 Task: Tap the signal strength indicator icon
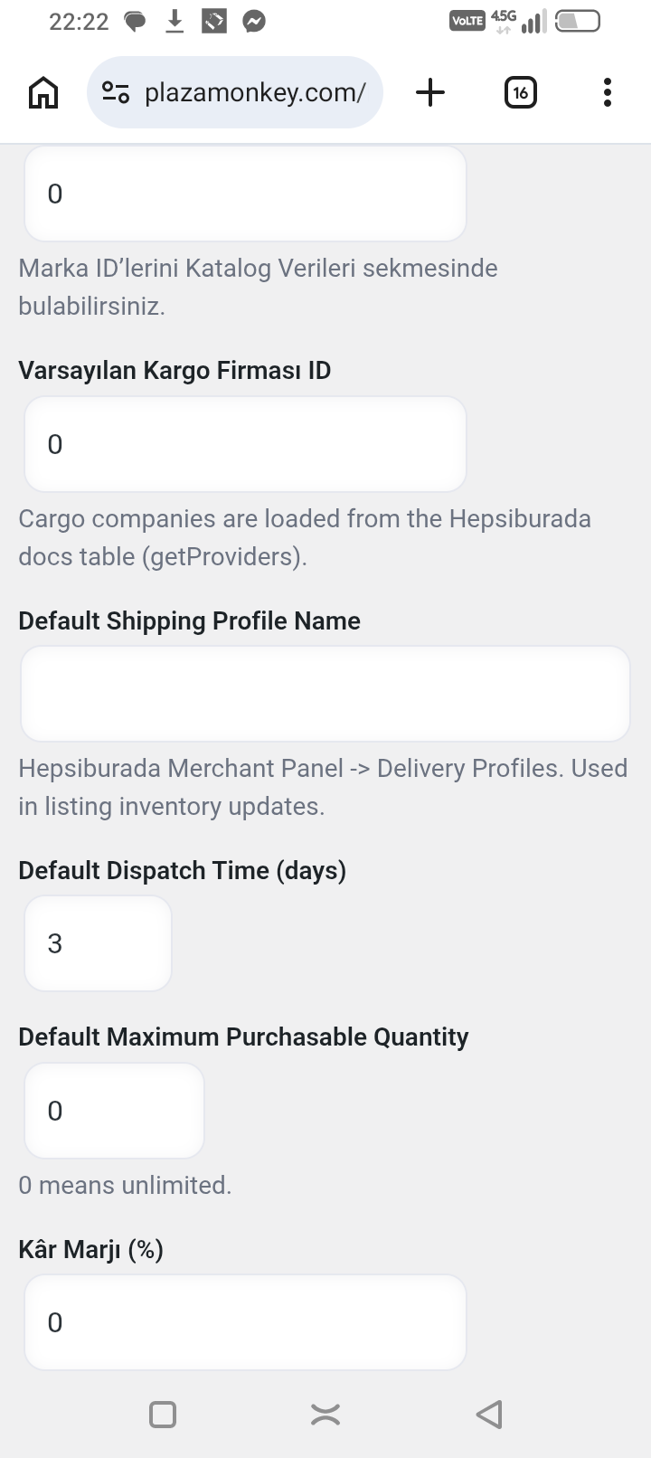coord(534,21)
